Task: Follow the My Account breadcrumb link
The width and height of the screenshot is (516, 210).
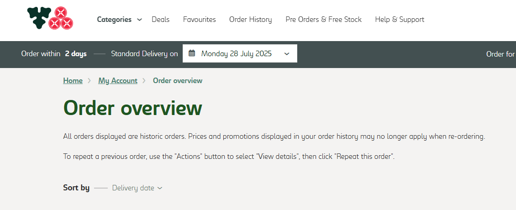Action: (x=118, y=80)
